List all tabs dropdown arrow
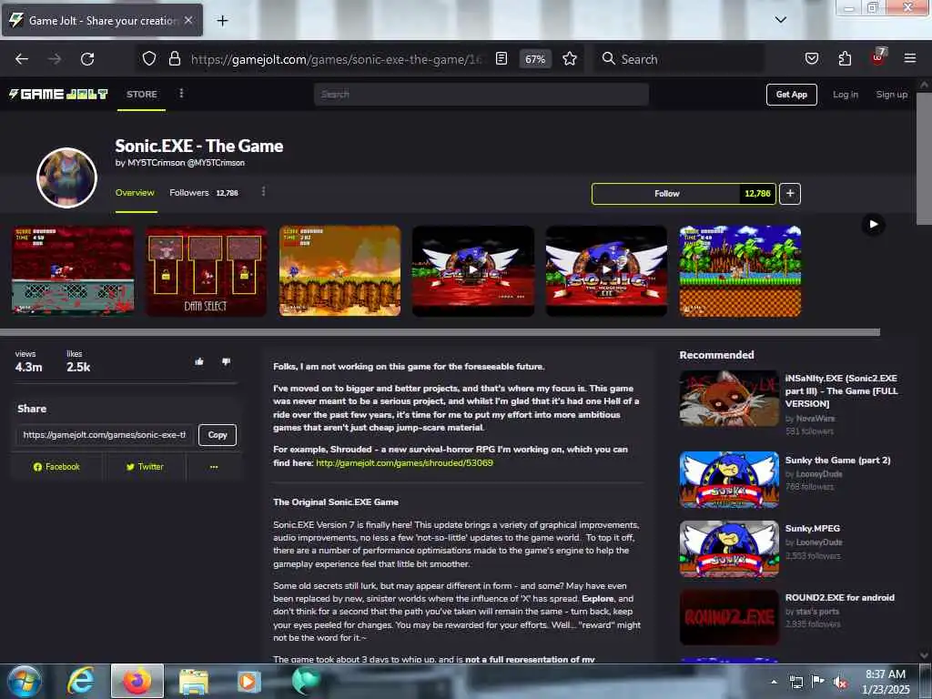 [780, 20]
